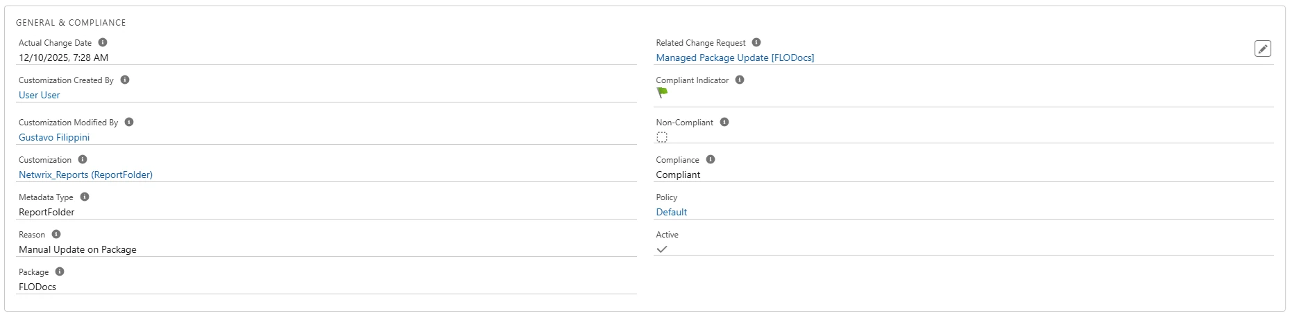Click the green Compliant Indicator flag

(x=663, y=93)
